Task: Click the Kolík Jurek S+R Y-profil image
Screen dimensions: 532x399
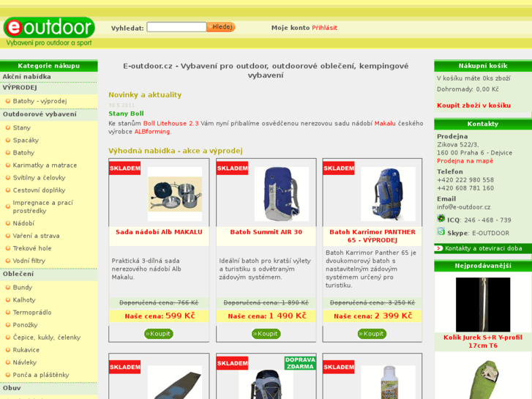Action: coord(483,305)
